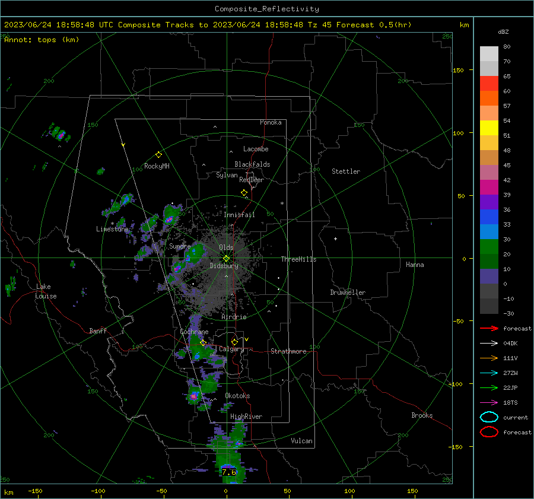
Task: Click the Drumheller town label
Action: click(348, 293)
